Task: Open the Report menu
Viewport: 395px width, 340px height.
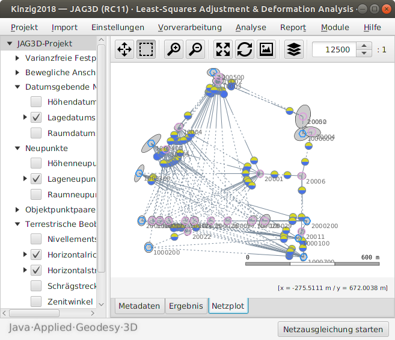Action: (293, 27)
